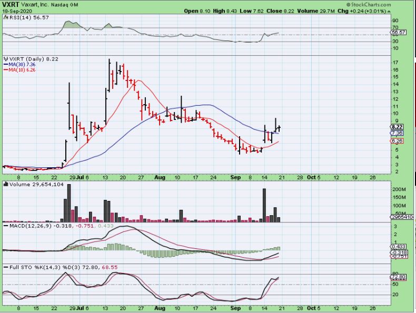The width and height of the screenshot is (416, 313).
Task: Click the Close 8.22 header quote value
Action: pyautogui.click(x=281, y=11)
